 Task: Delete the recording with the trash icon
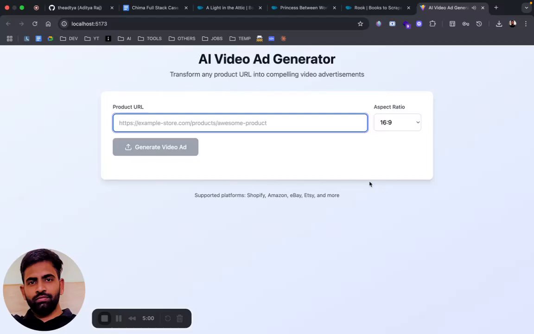[180, 318]
